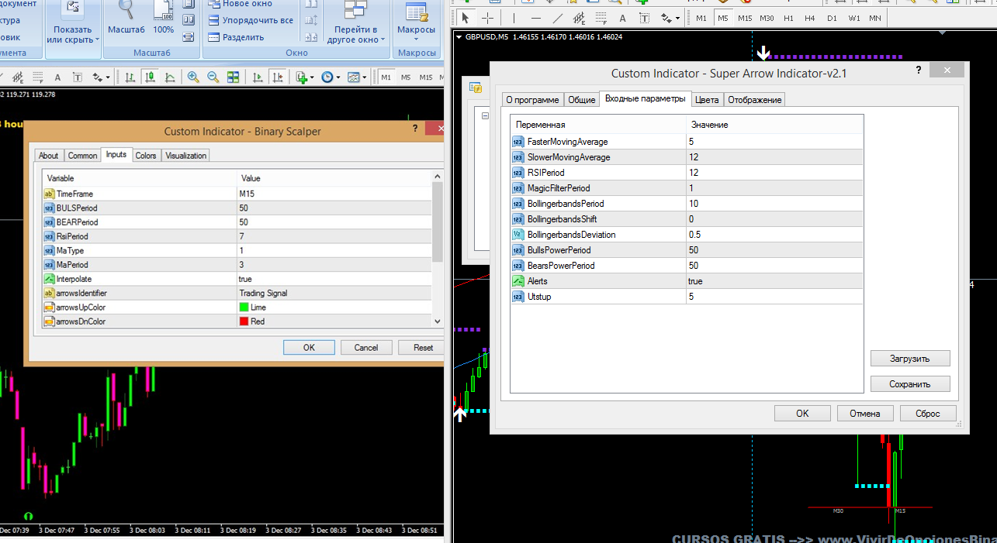
Task: Switch right chart to M15 timeframe
Action: coord(745,18)
